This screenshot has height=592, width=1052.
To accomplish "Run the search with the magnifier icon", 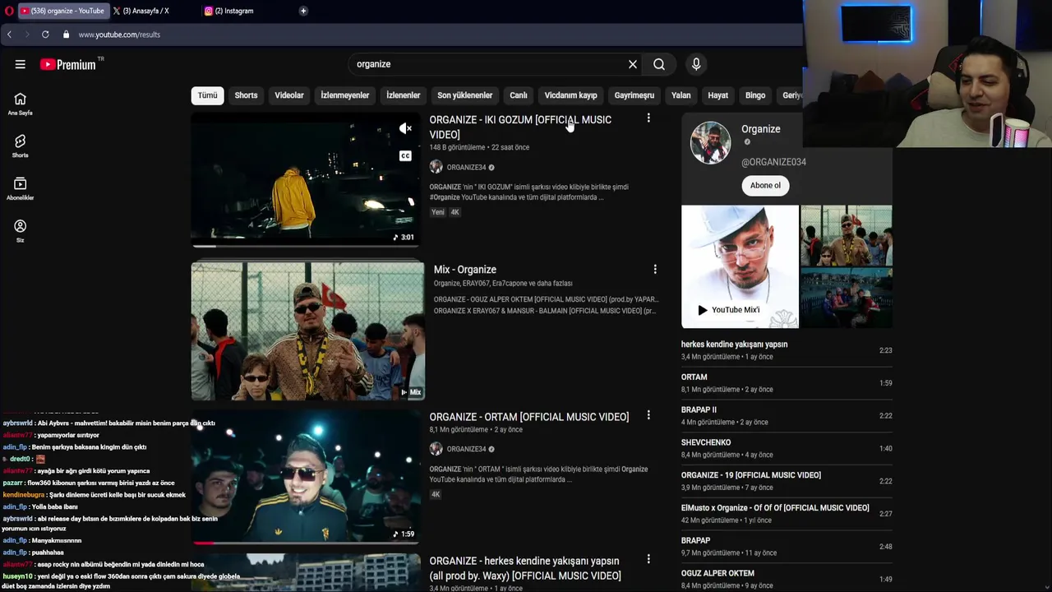I will pyautogui.click(x=659, y=64).
